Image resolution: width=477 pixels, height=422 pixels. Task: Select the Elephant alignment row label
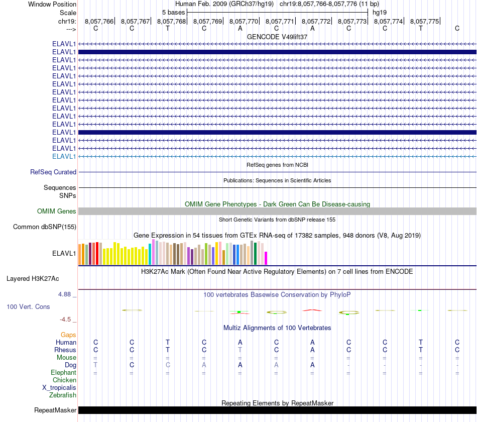(63, 373)
